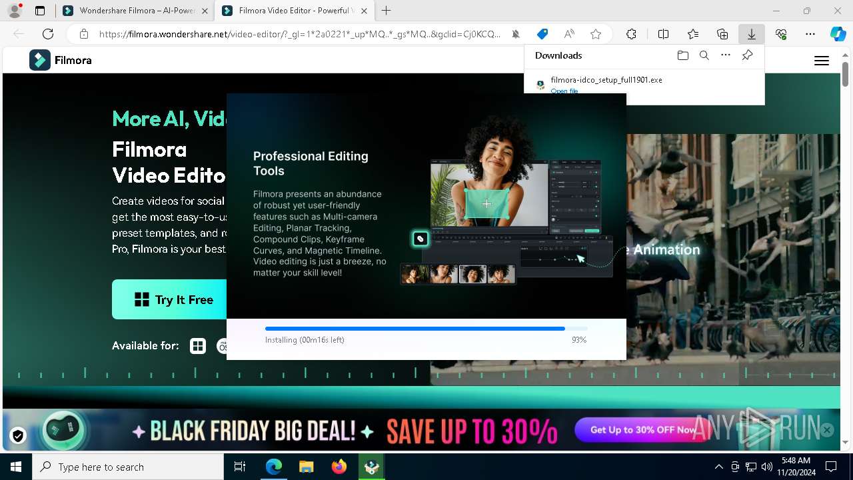Click the Windows platform icon beside Available for
Image resolution: width=853 pixels, height=480 pixels.
pyautogui.click(x=198, y=346)
